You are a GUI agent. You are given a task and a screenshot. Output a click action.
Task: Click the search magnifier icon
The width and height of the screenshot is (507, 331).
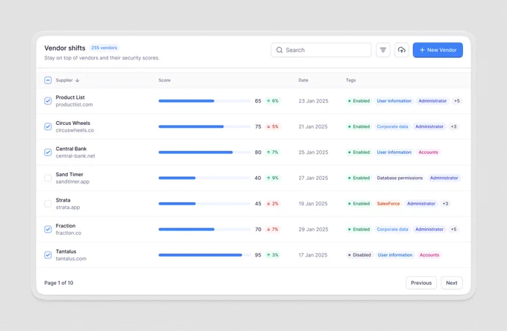280,50
